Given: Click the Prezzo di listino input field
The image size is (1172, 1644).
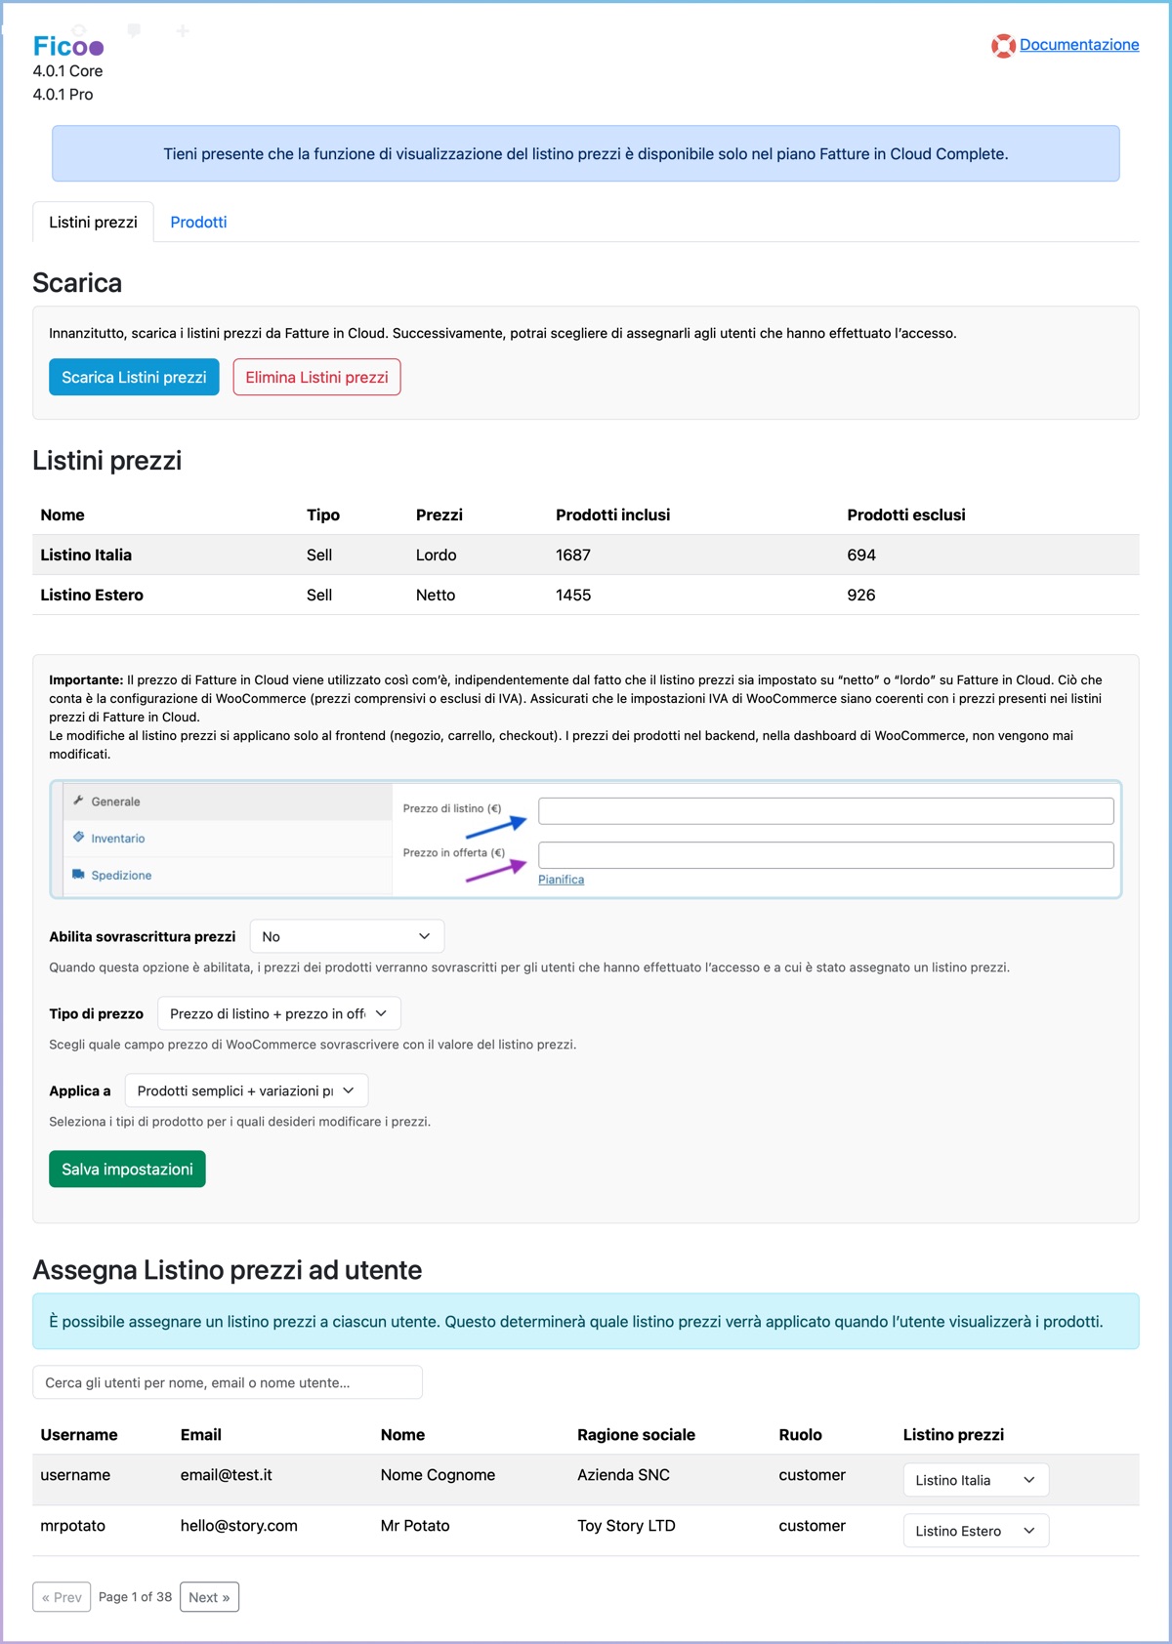Looking at the screenshot, I should coord(825,810).
